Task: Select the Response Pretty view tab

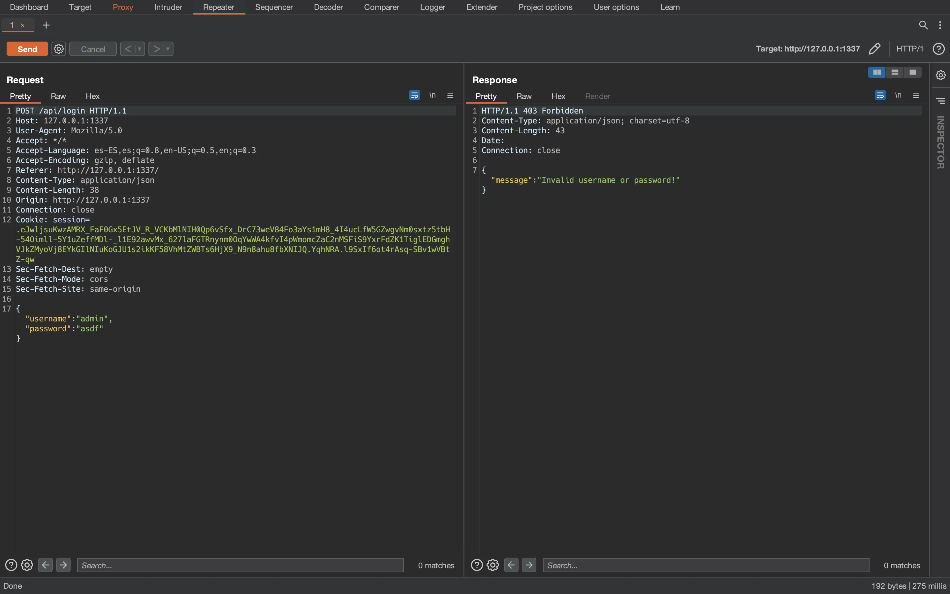Action: (486, 96)
